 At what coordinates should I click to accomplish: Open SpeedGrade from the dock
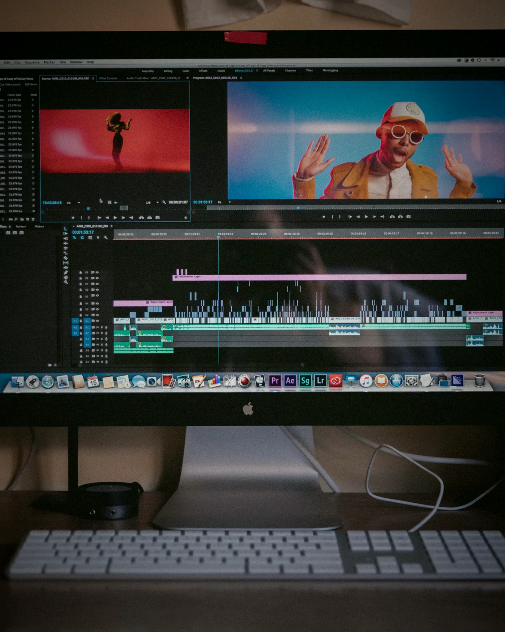(305, 381)
